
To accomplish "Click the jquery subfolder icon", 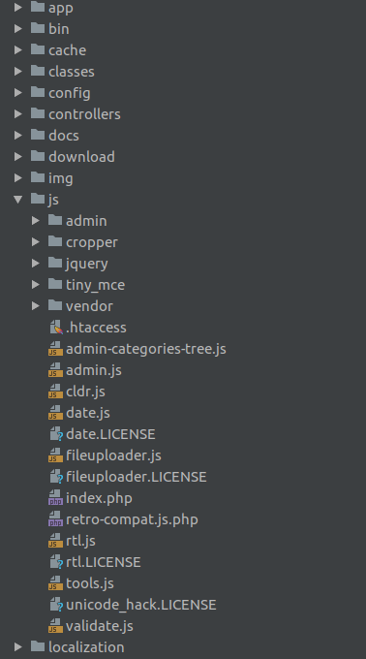I will tap(55, 263).
